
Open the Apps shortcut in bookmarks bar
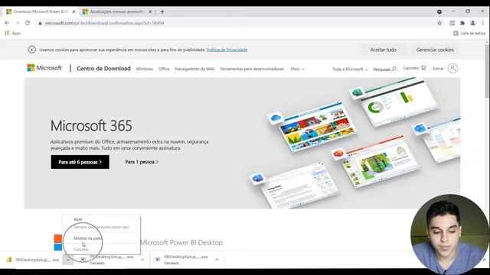pos(12,33)
